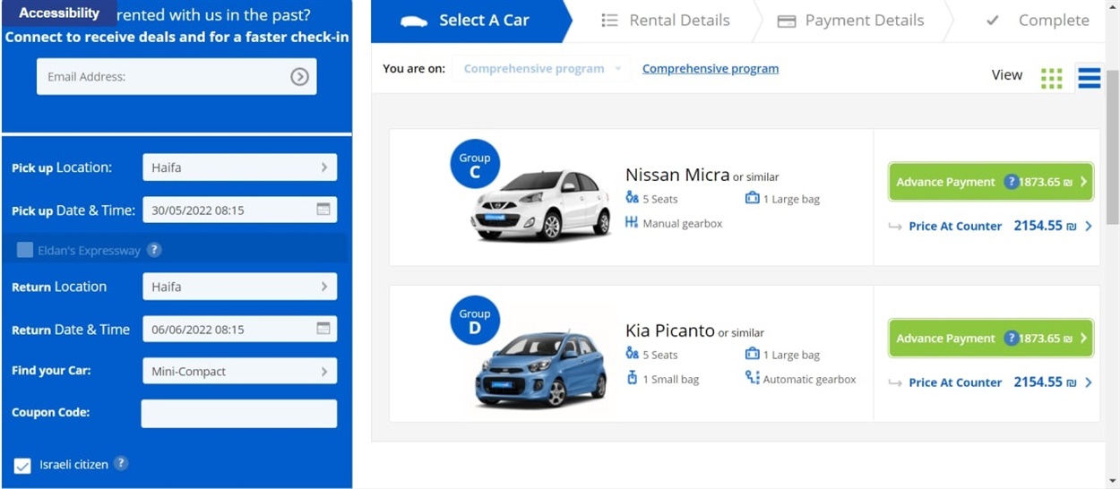The image size is (1120, 489).
Task: Click the blue Kia Picanto image
Action: click(540, 370)
